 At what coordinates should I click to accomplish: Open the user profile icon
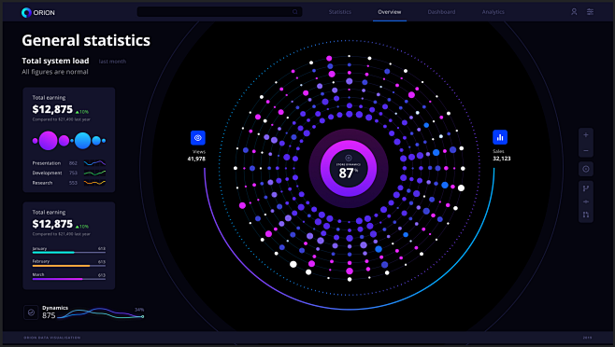[574, 12]
